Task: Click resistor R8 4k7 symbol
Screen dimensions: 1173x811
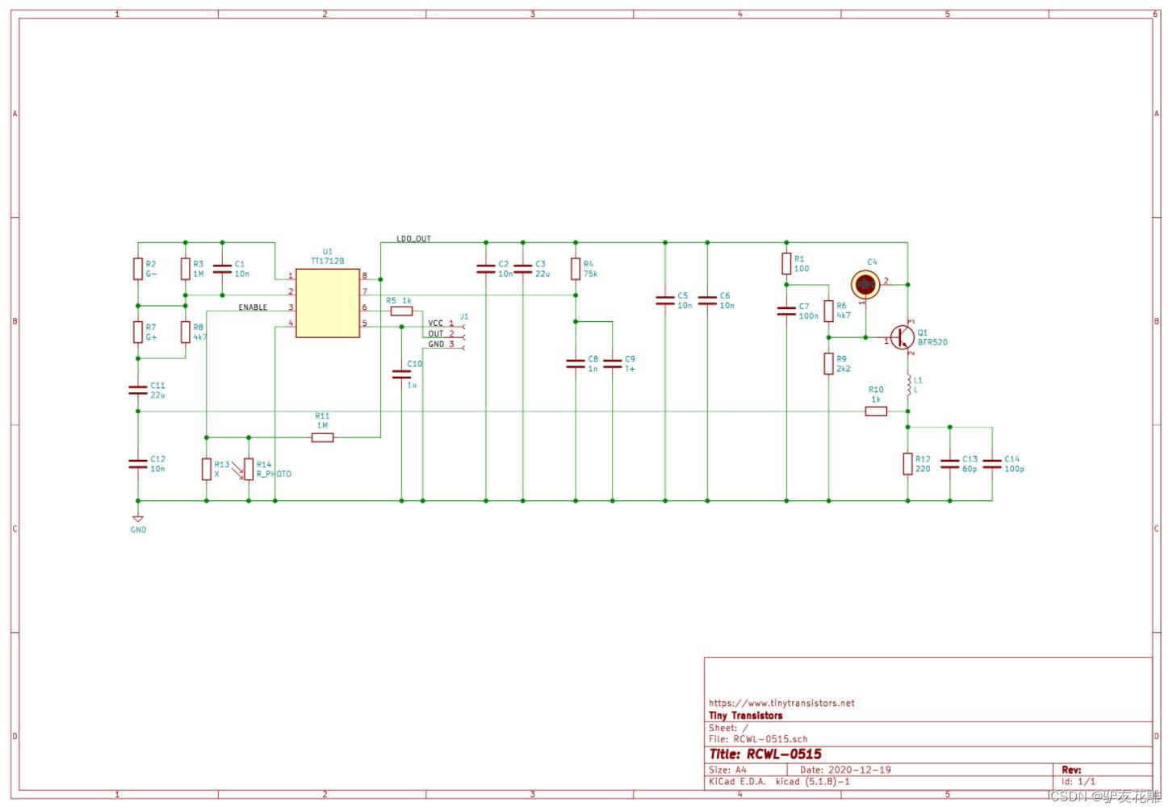Action: point(186,332)
